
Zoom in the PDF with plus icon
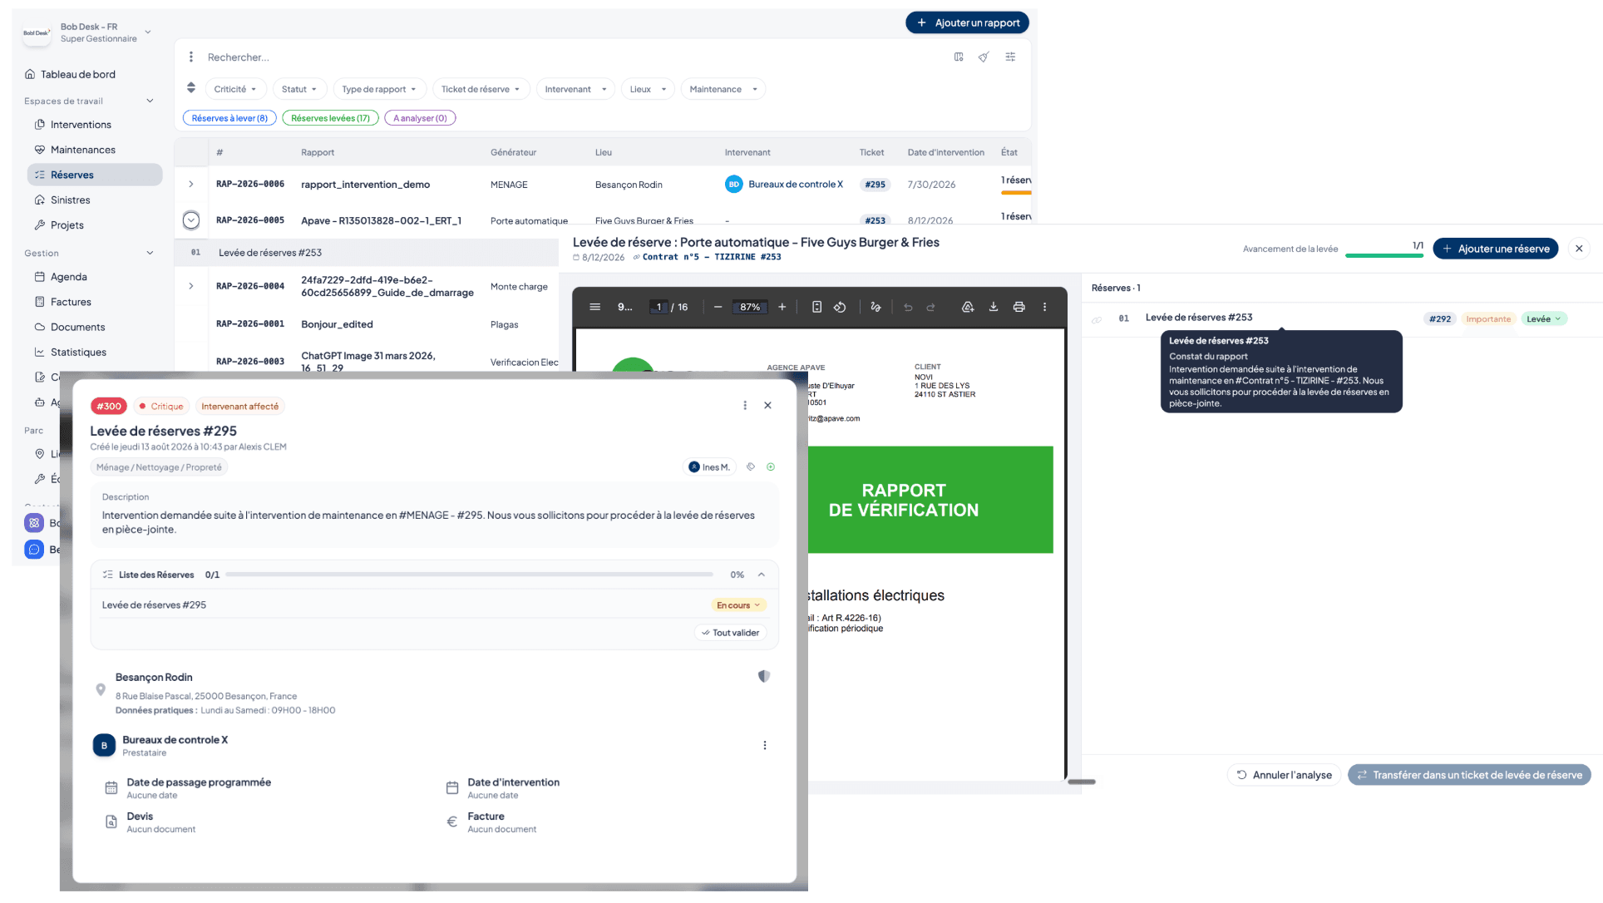pyautogui.click(x=782, y=307)
